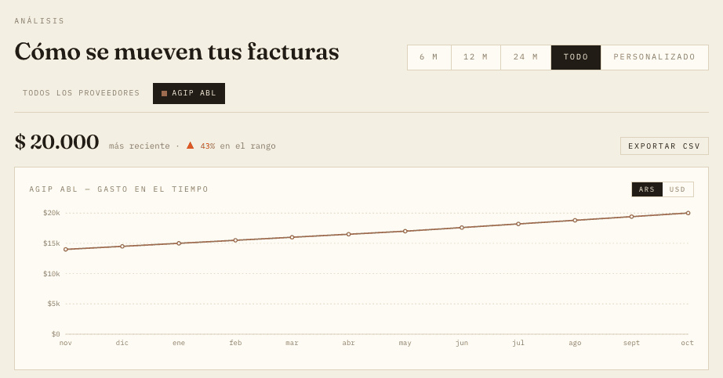
Task: Click the dic data point on chart
Action: point(122,247)
